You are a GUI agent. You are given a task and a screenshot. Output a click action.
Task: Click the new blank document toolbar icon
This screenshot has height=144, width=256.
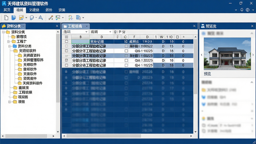[6, 18]
